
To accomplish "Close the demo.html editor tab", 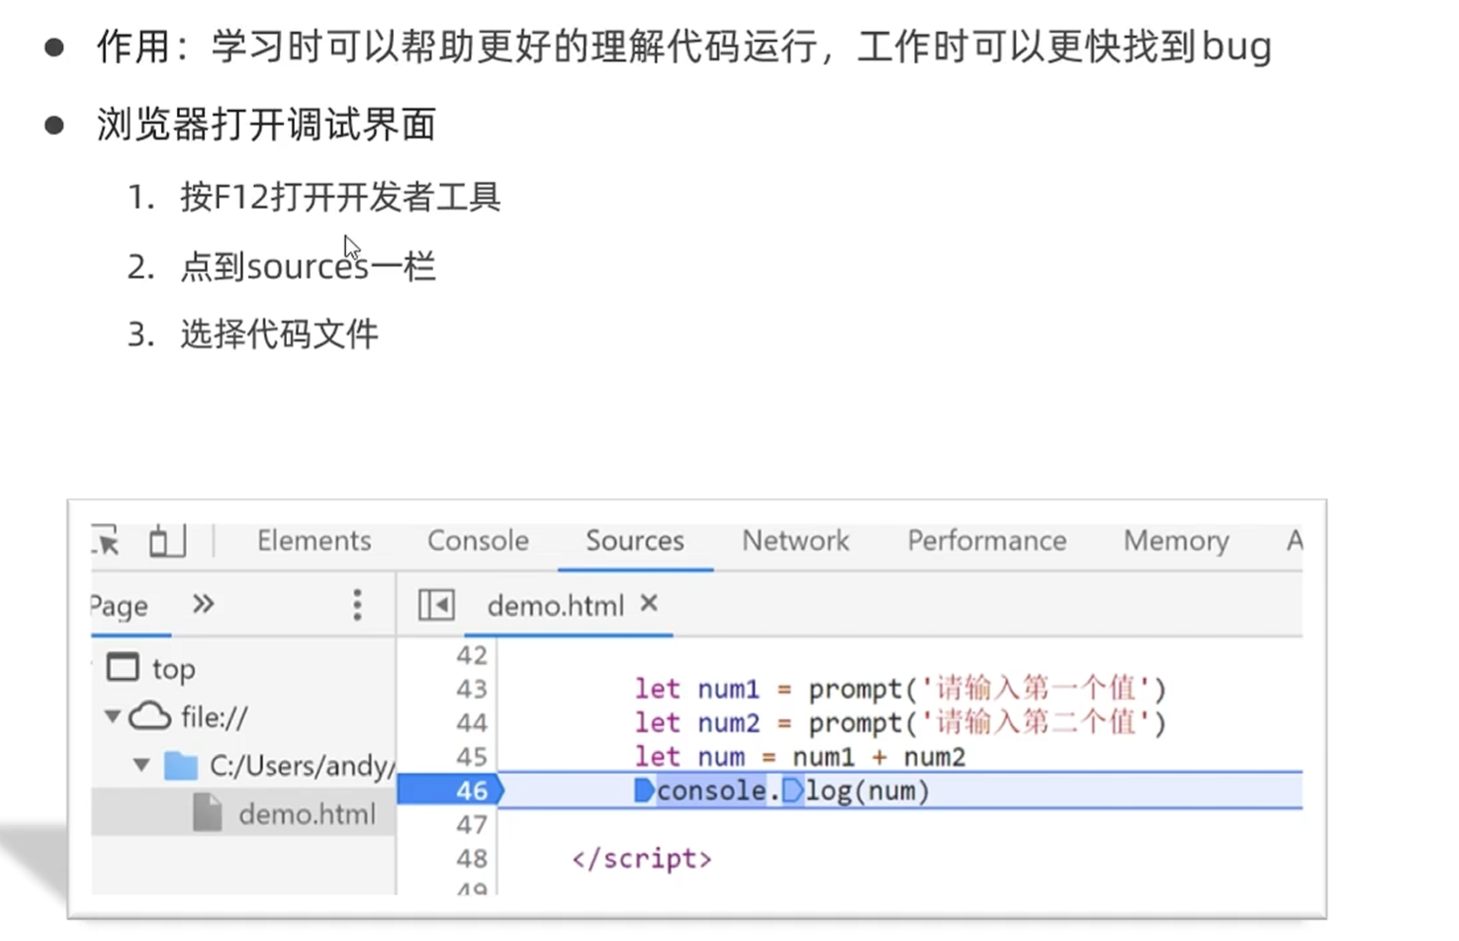I will (x=649, y=603).
